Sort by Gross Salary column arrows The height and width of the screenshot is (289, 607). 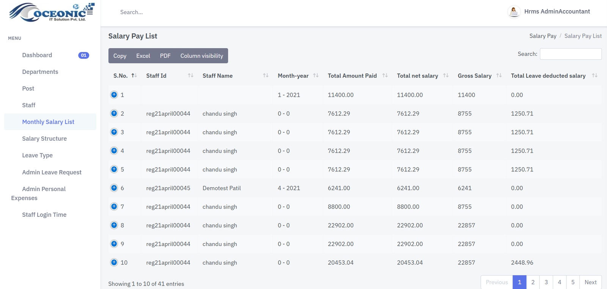click(x=499, y=76)
